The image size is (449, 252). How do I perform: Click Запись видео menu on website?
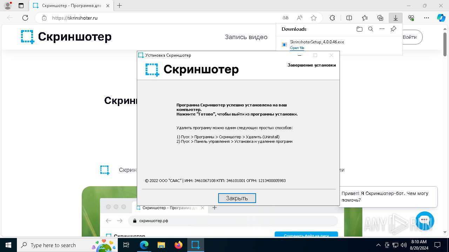(246, 37)
